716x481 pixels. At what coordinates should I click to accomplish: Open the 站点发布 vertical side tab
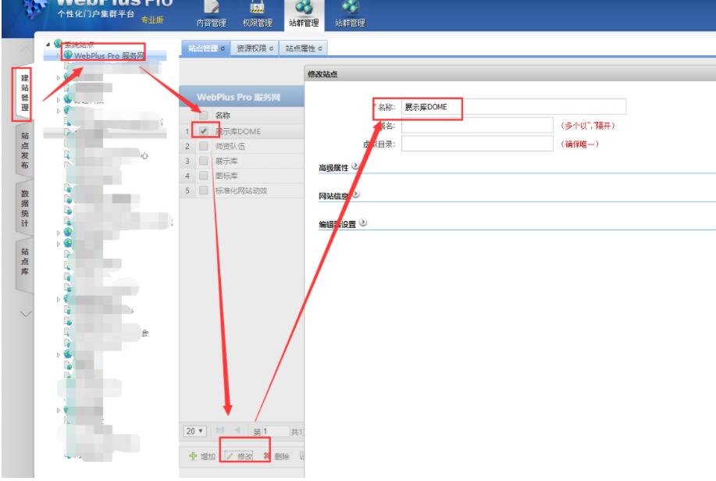click(25, 150)
